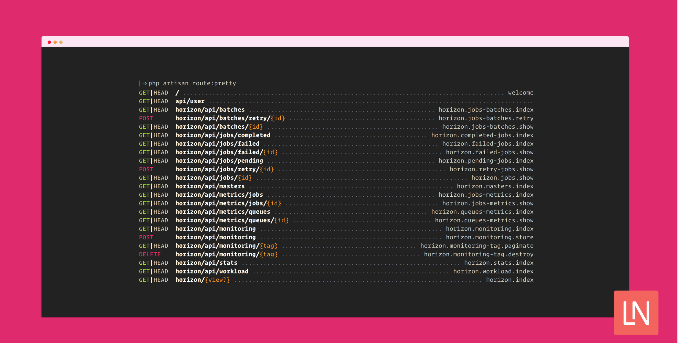Click 'horizon/api/metrics/jobs/{id}' path

point(228,203)
